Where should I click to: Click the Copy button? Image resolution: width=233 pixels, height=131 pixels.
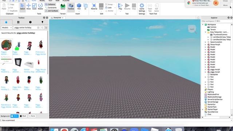click(11, 4)
